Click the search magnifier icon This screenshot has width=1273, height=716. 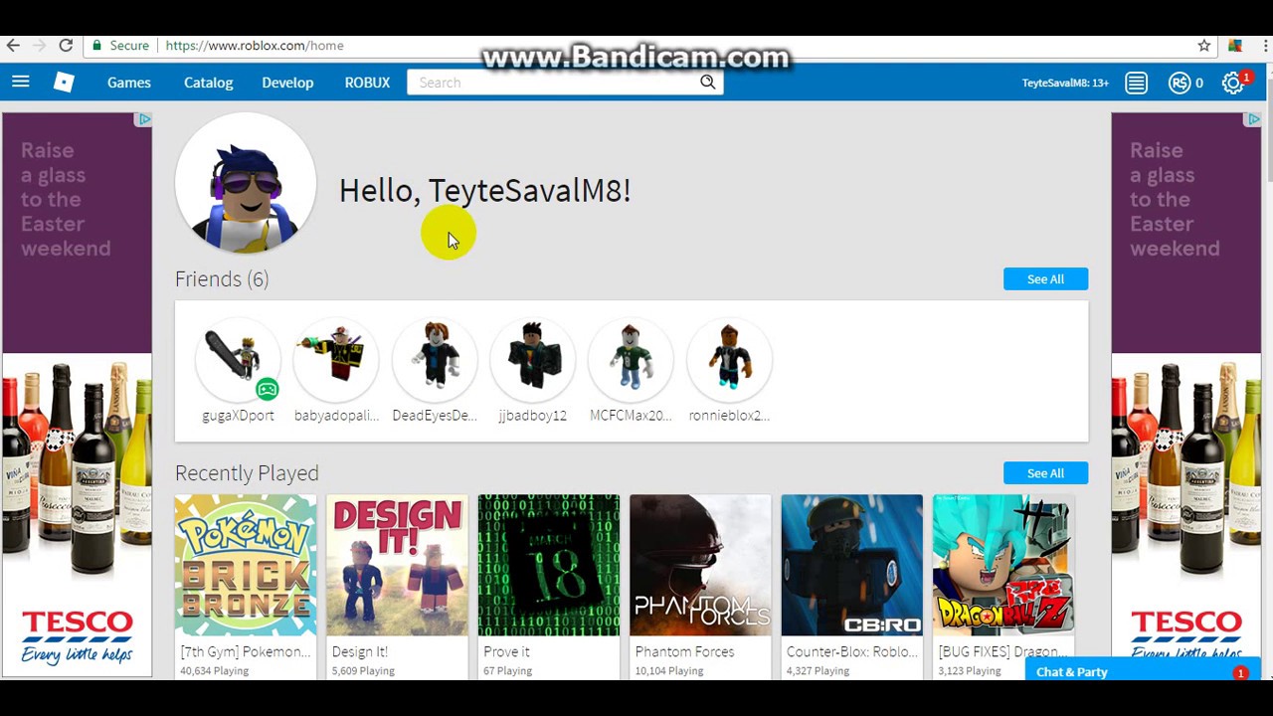(707, 83)
